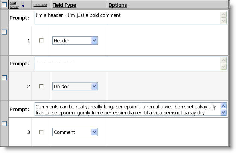
Task: Enable Required for field 3
Action: click(x=41, y=132)
